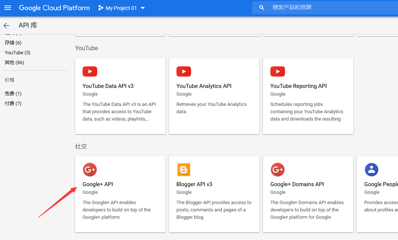The height and width of the screenshot is (240, 398).
Task: Click the Google People API description text
Action: tap(381, 206)
